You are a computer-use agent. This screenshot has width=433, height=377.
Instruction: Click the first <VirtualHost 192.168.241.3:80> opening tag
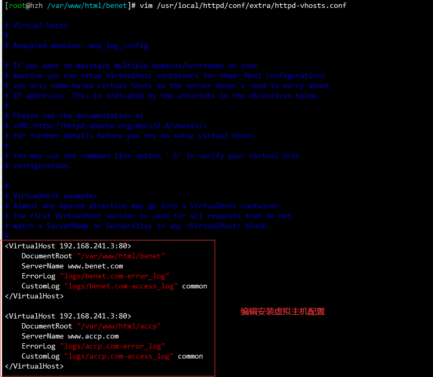pyautogui.click(x=68, y=246)
